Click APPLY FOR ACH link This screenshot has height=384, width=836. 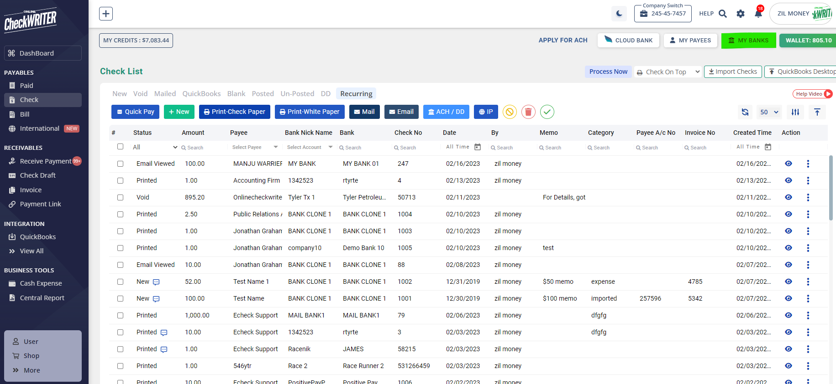coord(563,40)
